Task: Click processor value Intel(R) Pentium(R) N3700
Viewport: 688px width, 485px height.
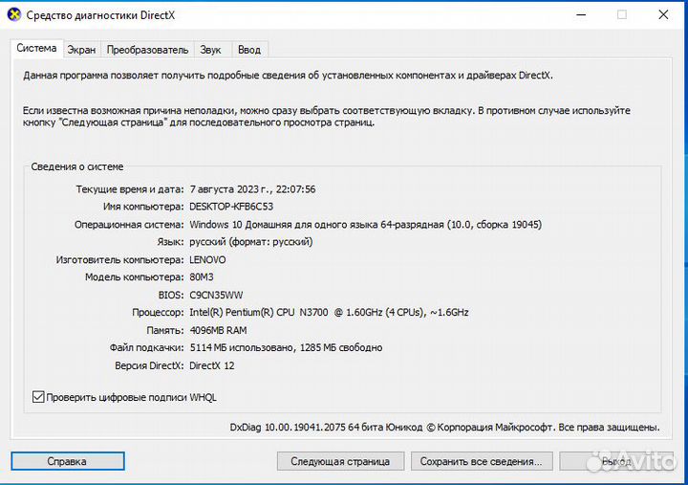Action: point(329,313)
